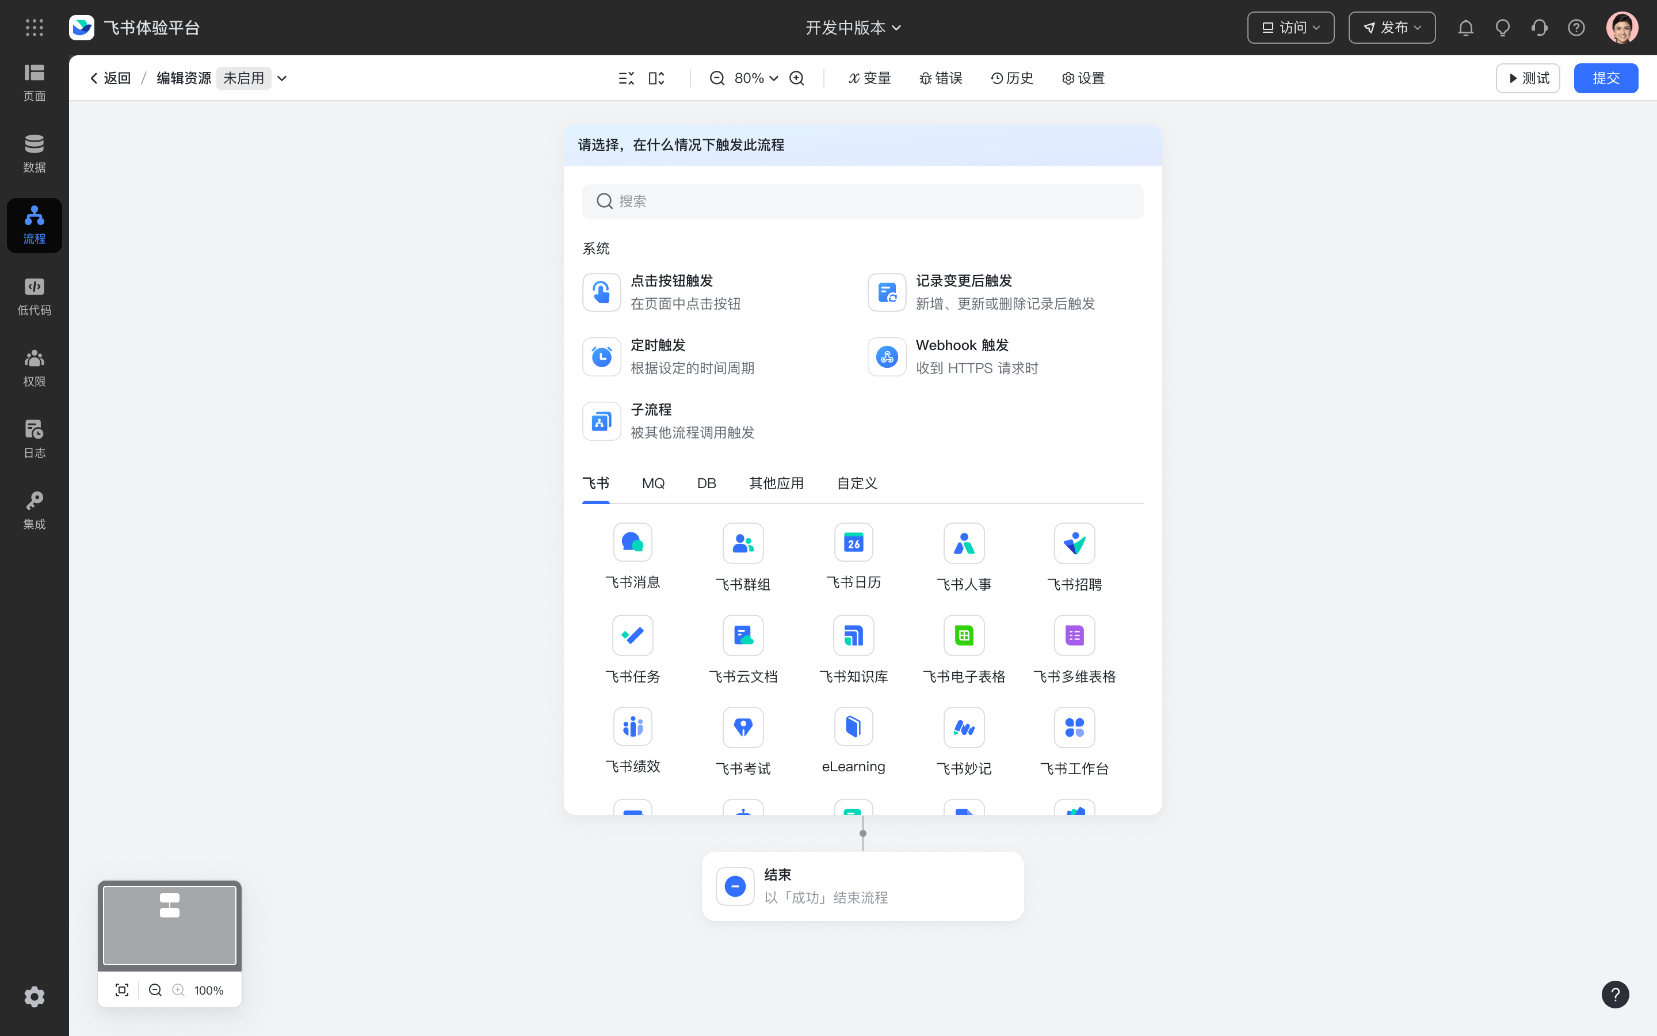Open the 低代码 sidebar section

pos(35,296)
